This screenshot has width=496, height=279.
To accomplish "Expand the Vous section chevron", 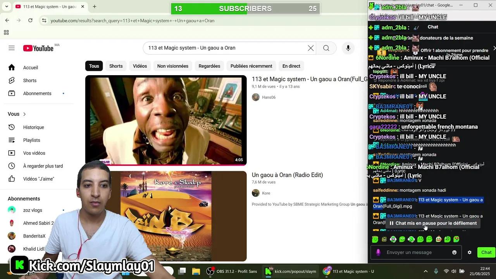I will pos(24,114).
